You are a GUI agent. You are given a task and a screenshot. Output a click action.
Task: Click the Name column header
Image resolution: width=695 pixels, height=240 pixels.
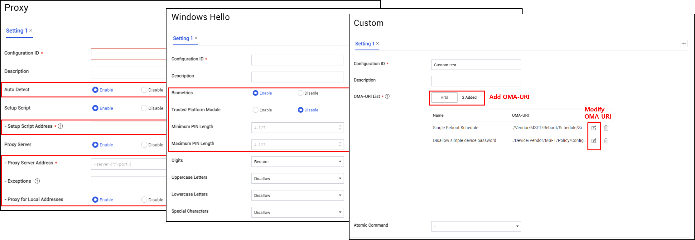pyautogui.click(x=438, y=115)
